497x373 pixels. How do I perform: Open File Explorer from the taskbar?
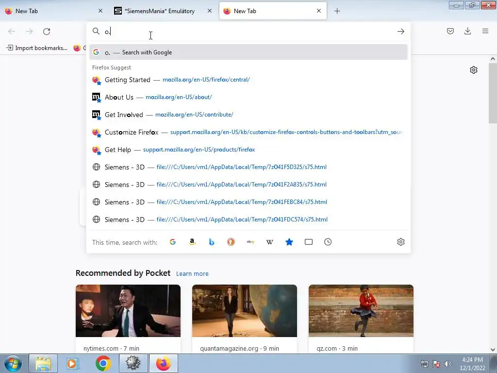click(x=43, y=363)
